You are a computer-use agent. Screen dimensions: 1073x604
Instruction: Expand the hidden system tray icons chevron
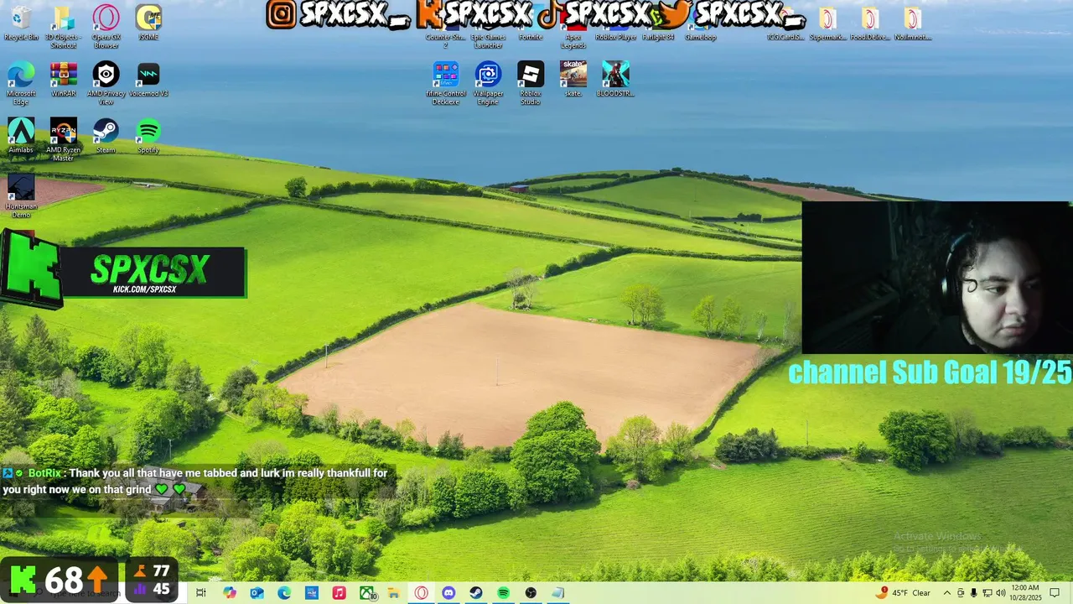[947, 593]
